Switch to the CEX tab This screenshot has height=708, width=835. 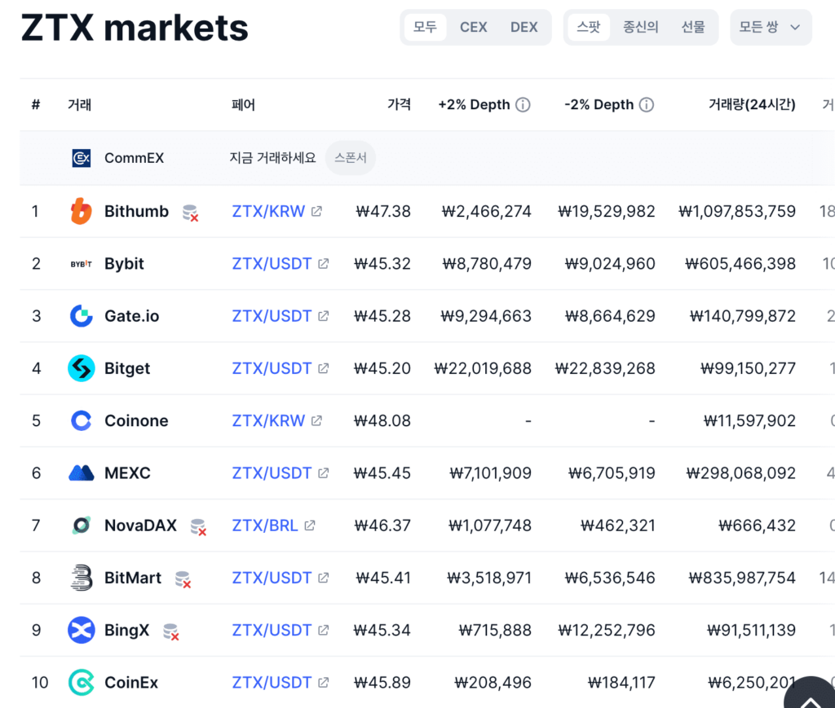point(473,27)
